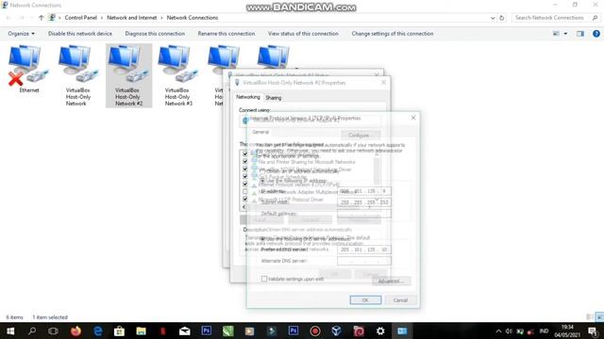Switch to large icons view in status bar
This screenshot has width=604, height=339.
[599, 317]
